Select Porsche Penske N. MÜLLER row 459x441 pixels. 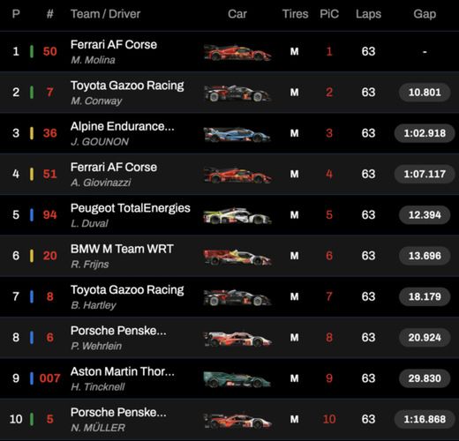(229, 419)
